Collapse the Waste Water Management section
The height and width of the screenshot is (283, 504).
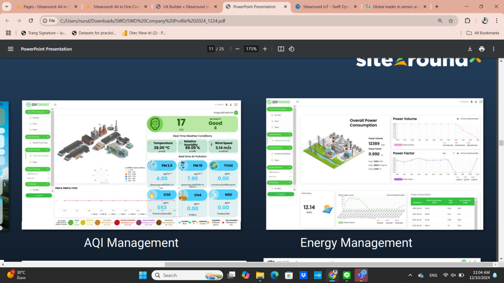point(38,112)
